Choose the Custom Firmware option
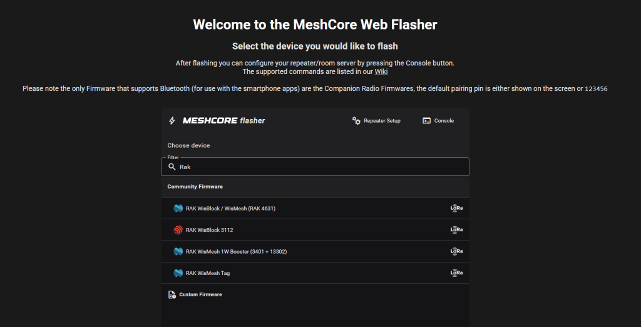 pyautogui.click(x=200, y=294)
